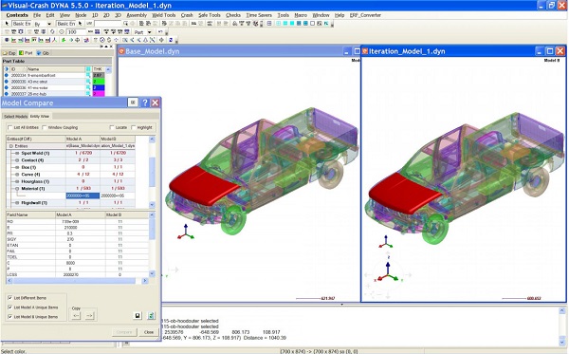Click the Base_Model.dyn window icon
Viewport: 569px width, 354px height.
[121, 51]
